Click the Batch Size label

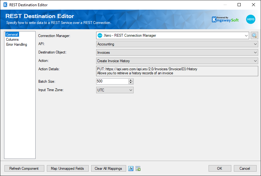[47, 81]
